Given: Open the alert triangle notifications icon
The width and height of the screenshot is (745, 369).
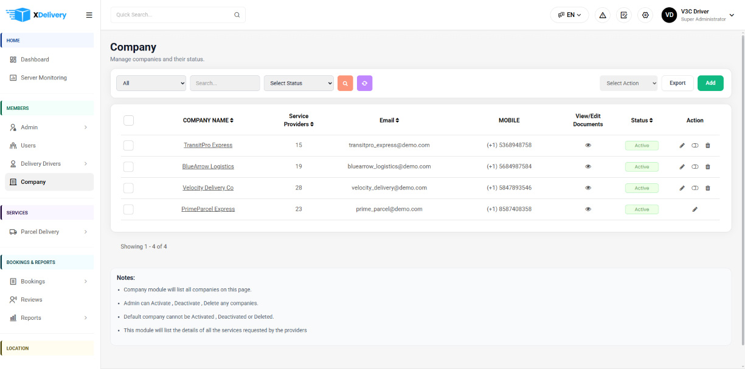Looking at the screenshot, I should (603, 15).
